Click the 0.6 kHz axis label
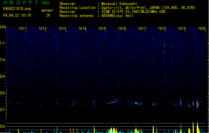Image resolution: width=209 pixels, height=133 pixels. pos(3,126)
